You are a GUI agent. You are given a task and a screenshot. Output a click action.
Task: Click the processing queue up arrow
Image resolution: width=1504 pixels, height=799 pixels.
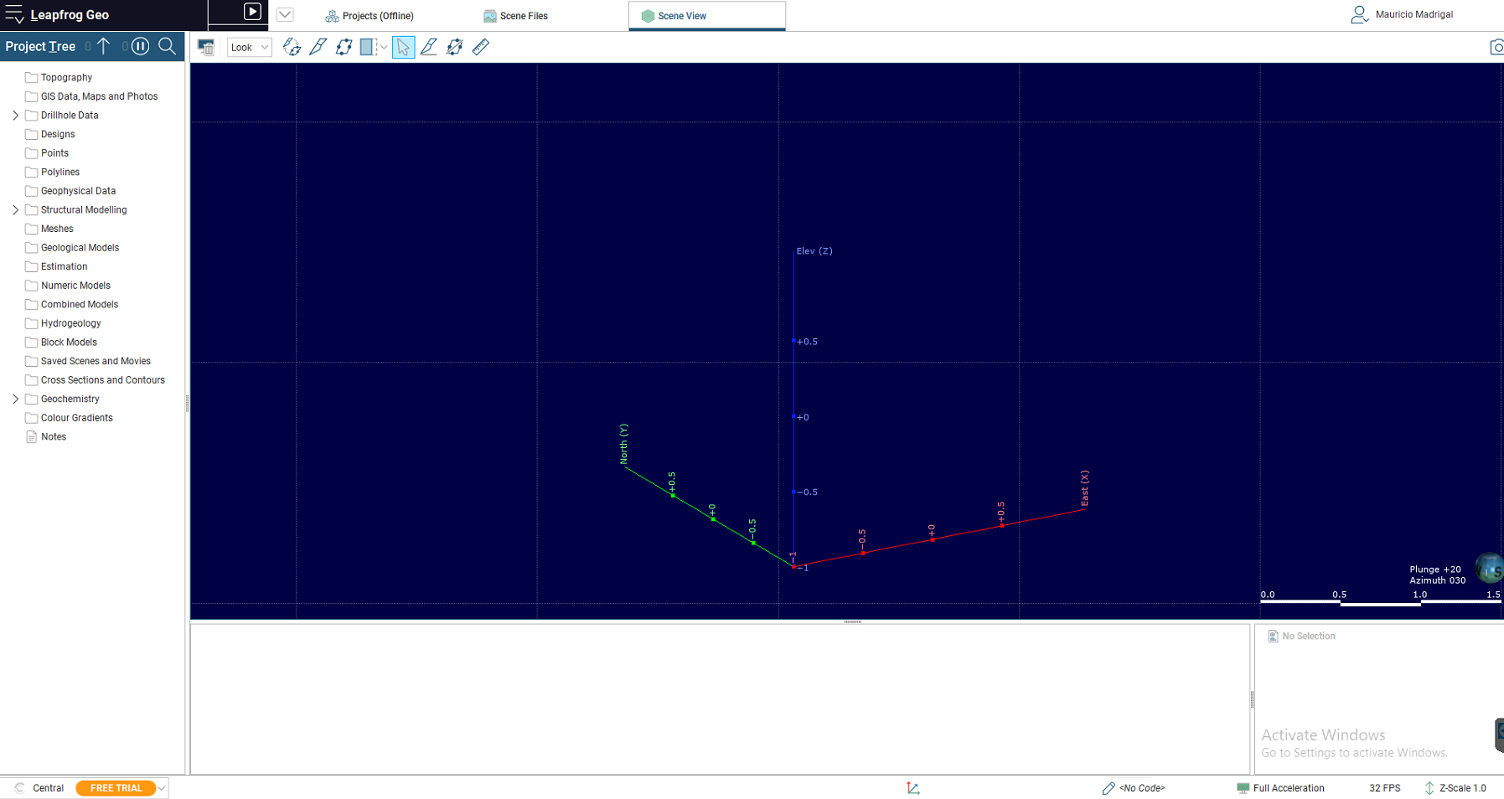[x=103, y=46]
